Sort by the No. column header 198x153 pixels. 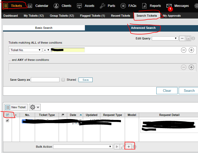pos(27,115)
